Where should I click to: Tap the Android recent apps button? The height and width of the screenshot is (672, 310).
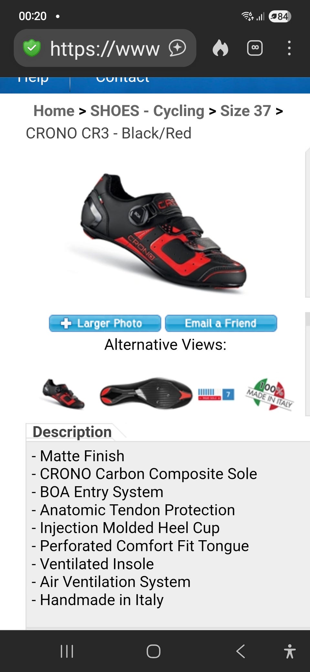click(x=67, y=651)
